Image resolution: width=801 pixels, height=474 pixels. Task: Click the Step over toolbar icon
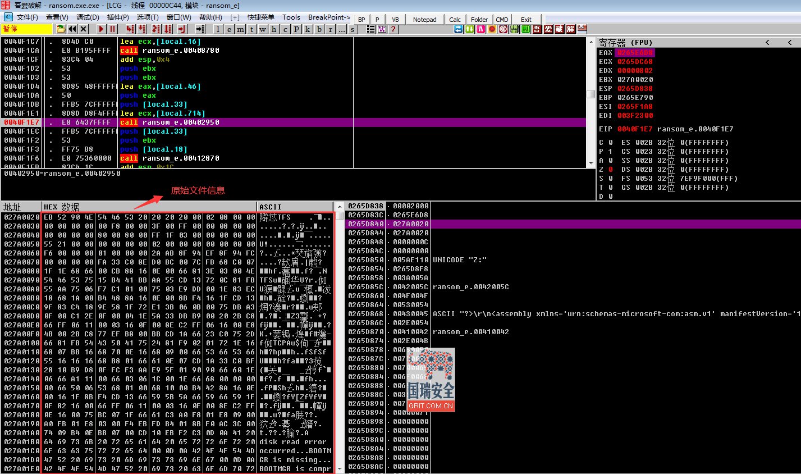(x=142, y=29)
